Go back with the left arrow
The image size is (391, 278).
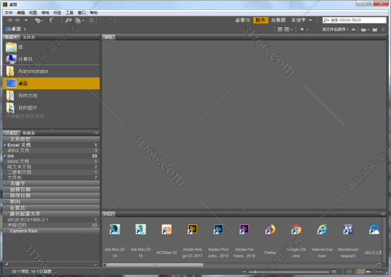[10, 21]
